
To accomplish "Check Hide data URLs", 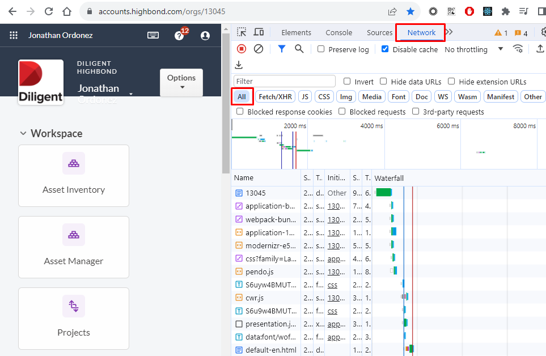I will click(x=383, y=82).
